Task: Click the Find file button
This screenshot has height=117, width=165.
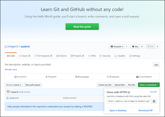Action: (132, 85)
